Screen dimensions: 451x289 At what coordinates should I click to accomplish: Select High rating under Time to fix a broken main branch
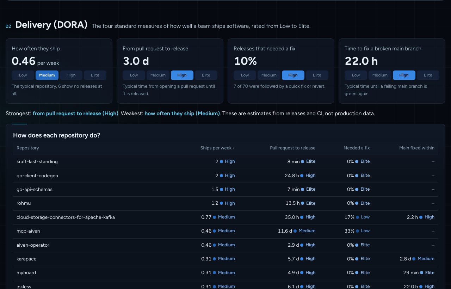pos(404,75)
